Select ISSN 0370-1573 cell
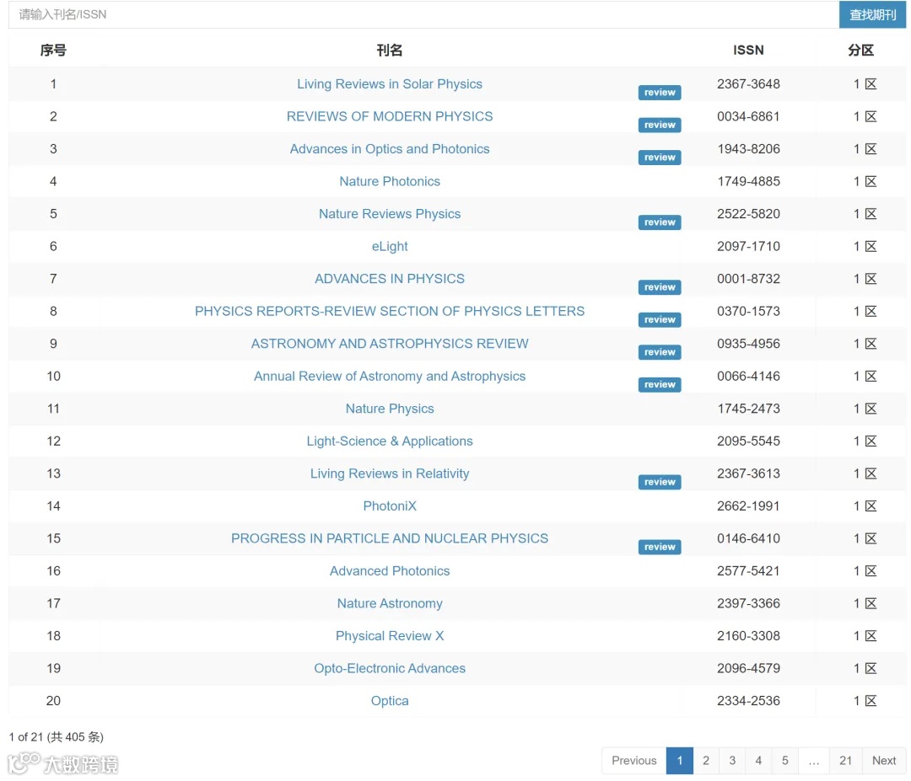 pyautogui.click(x=748, y=312)
